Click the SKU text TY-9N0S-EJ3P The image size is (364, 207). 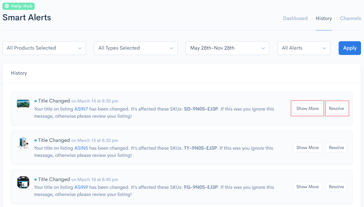[x=201, y=148]
